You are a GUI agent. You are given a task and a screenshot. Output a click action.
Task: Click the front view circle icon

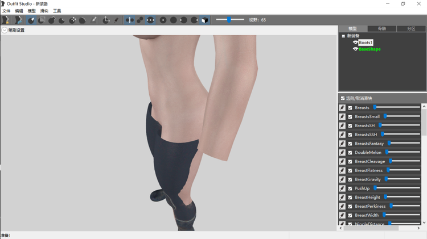pos(163,20)
